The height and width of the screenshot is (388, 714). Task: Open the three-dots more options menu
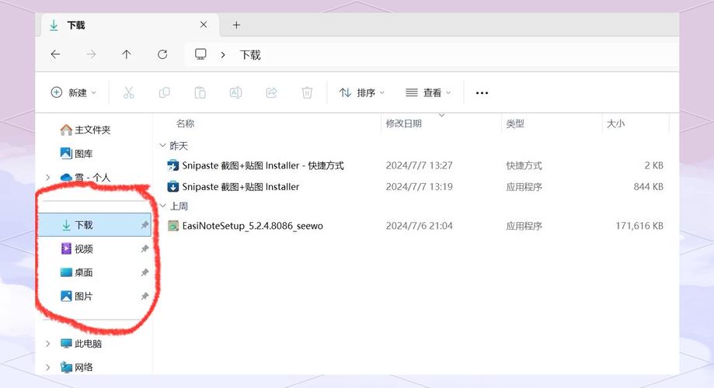click(482, 92)
